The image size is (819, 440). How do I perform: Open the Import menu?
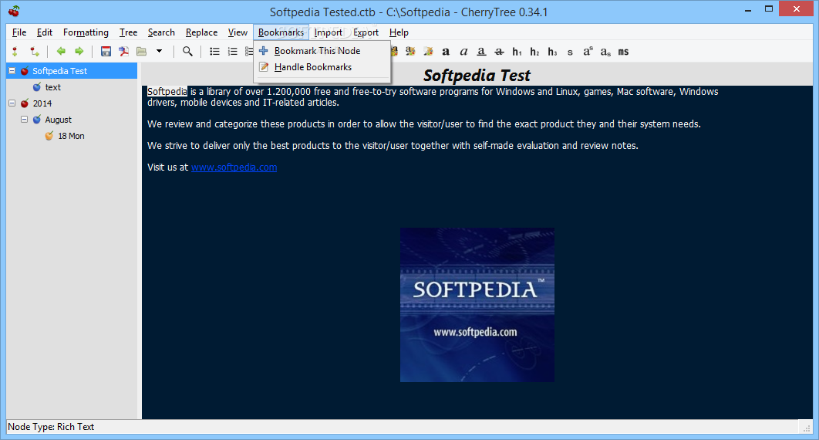(328, 32)
